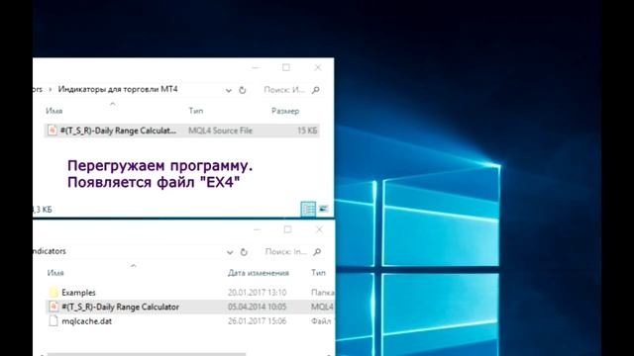Sort upper window by Имя column
Viewport: 634px width, 356px height.
point(54,111)
